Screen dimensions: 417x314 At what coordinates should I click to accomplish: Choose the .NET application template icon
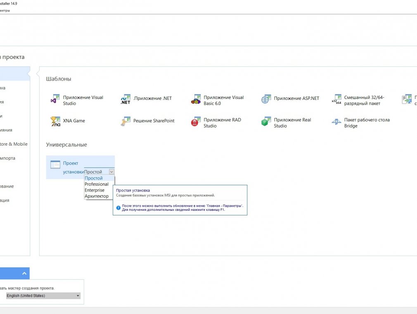(126, 99)
